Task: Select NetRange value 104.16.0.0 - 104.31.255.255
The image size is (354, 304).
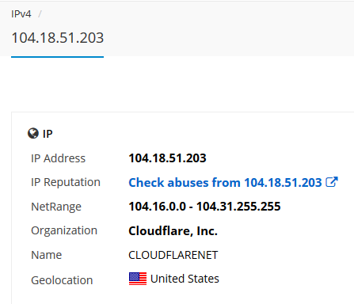Action: click(x=204, y=207)
